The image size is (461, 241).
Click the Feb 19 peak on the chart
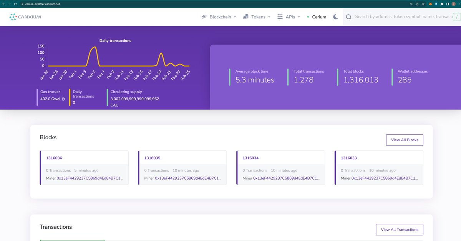(x=161, y=54)
